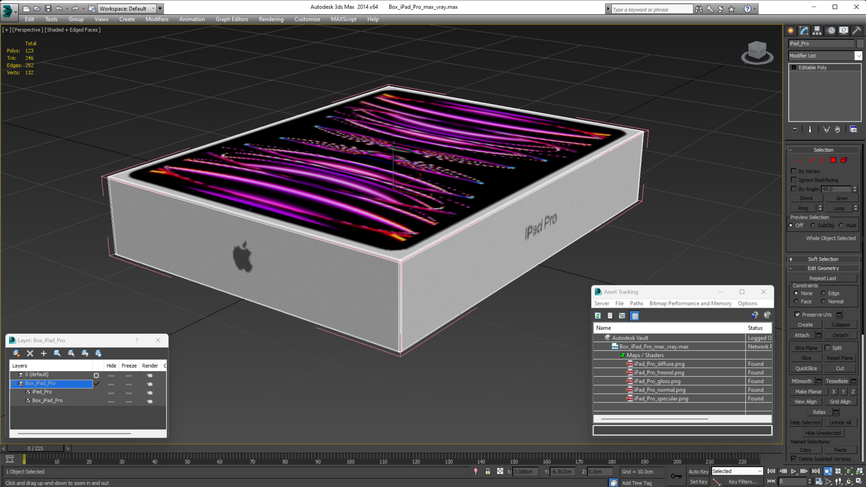Click the Open File folder icon

(37, 8)
